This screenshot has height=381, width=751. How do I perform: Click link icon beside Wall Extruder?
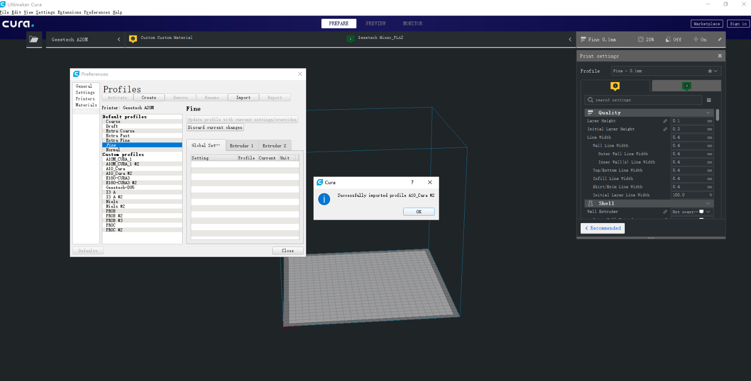(x=665, y=212)
